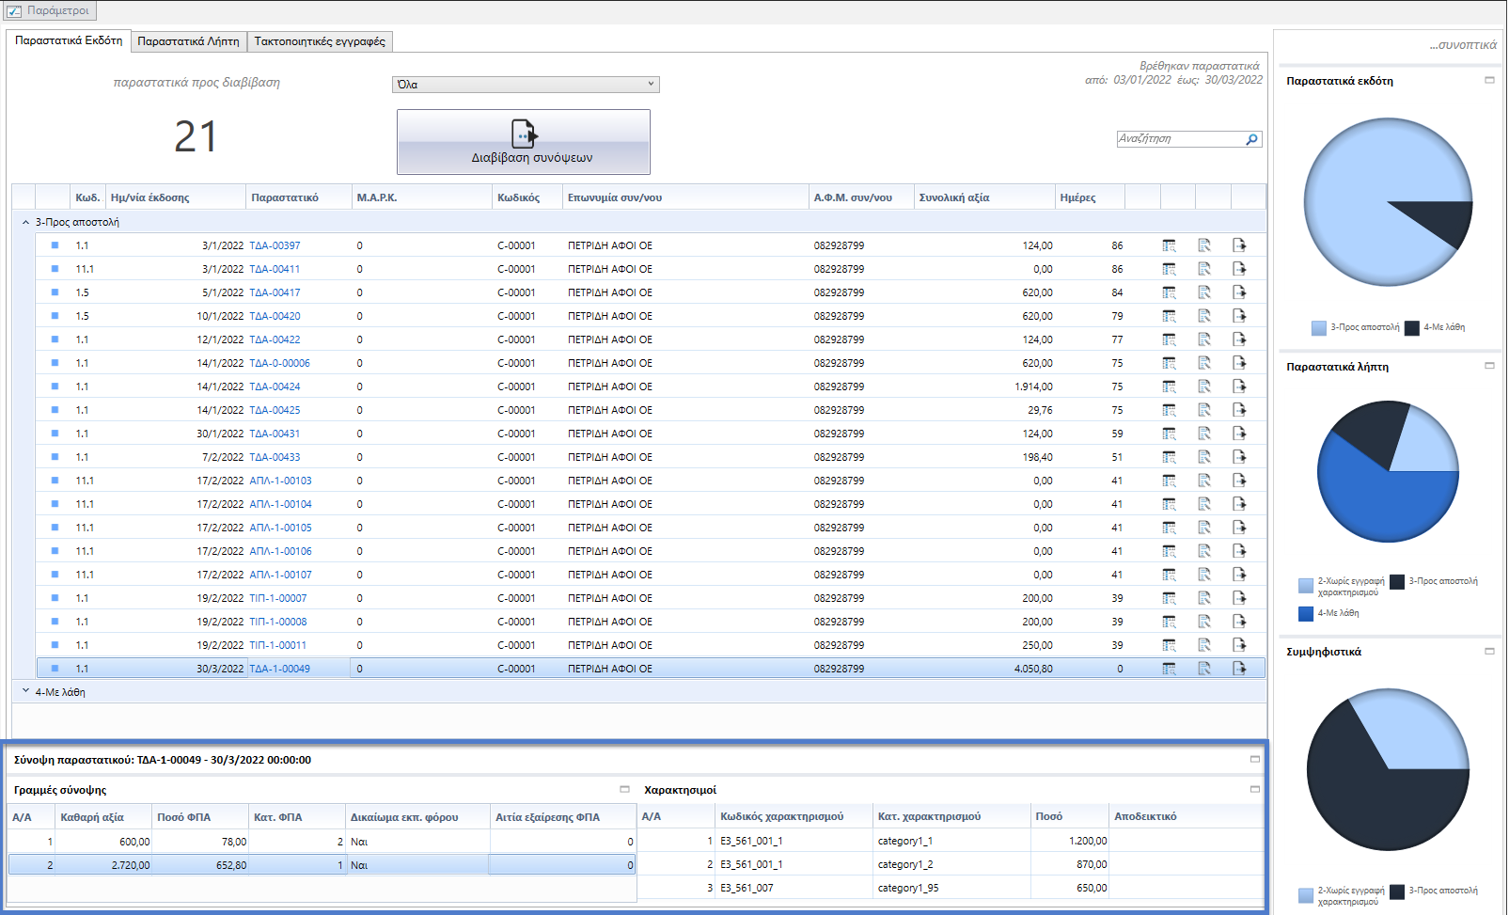Click the table preview icon for ΤΔΑ-00397
This screenshot has width=1509, height=915.
1169,245
